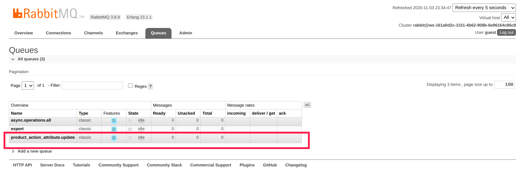Image resolution: width=529 pixels, height=175 pixels.
Task: Open the product_action_attribute.update queue link
Action: 43,137
